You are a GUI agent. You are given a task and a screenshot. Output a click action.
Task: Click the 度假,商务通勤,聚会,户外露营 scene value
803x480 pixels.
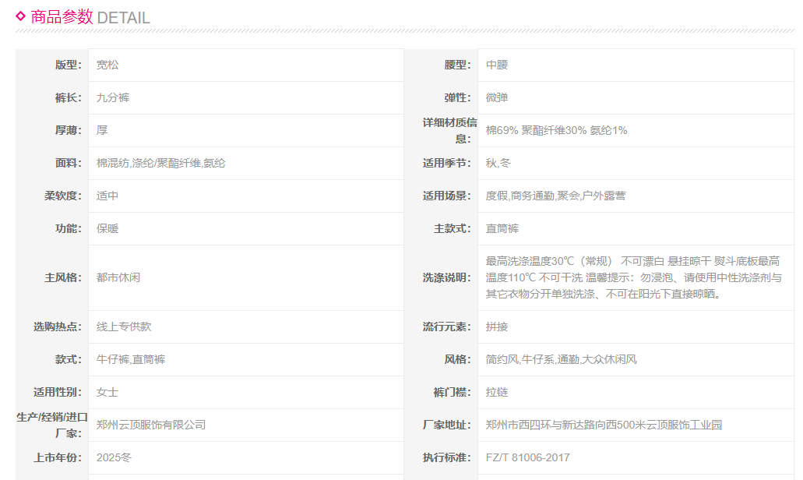pos(555,196)
